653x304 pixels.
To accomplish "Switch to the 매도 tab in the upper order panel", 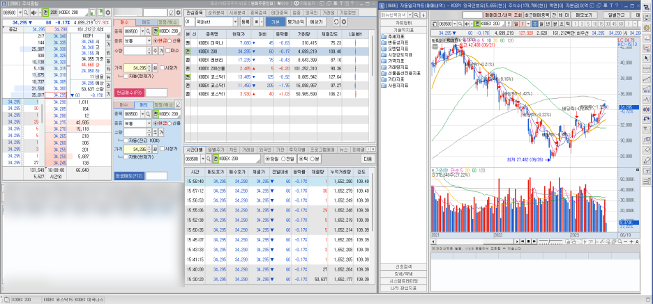I will 147,22.
